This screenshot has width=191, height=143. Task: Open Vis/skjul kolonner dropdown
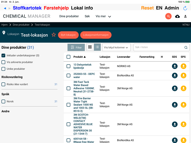(x=116, y=47)
